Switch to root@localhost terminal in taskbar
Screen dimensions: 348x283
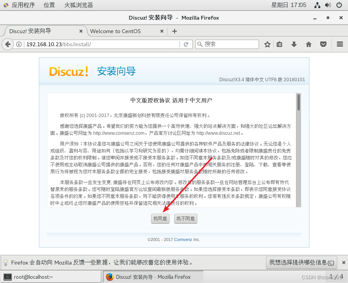(x=51, y=277)
